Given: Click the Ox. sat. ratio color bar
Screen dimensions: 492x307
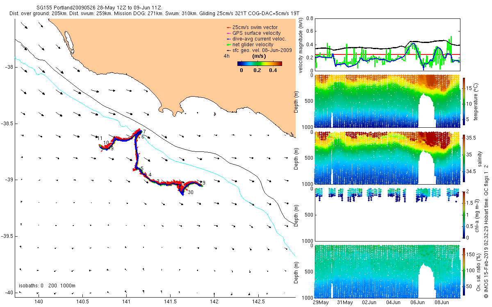Looking at the screenshot, I should click(464, 271).
